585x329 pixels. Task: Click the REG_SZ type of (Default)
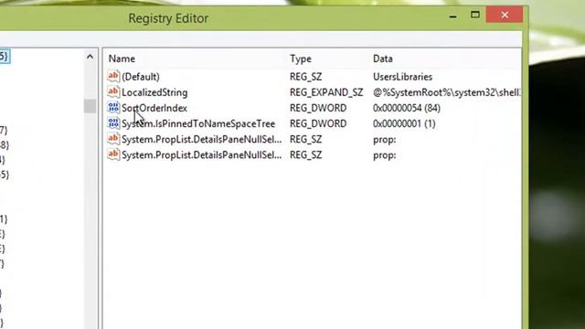coord(305,77)
